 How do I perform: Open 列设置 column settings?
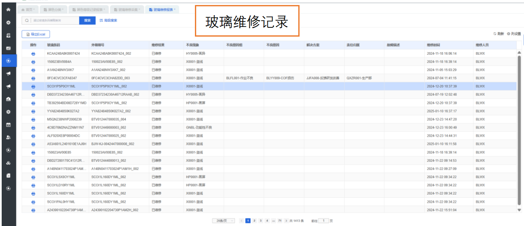click(514, 34)
